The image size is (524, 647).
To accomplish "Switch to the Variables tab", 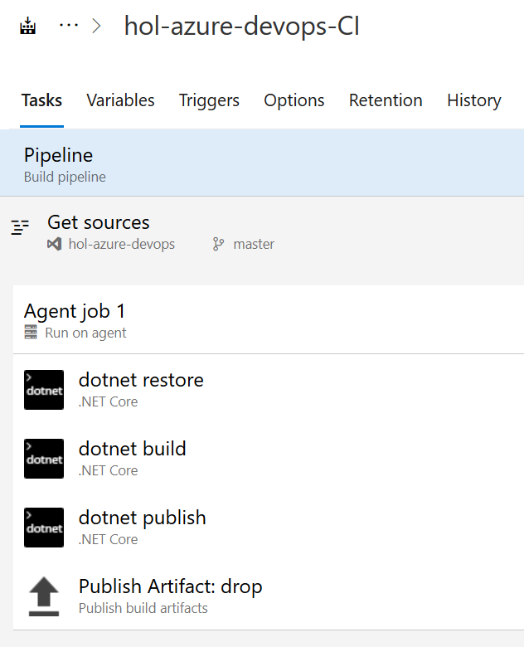I will pyautogui.click(x=120, y=100).
